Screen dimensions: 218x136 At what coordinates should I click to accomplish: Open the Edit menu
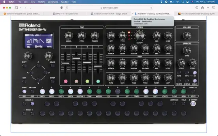[26, 2]
